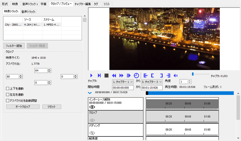Switch to the 映像 tab
Image resolution: width=241 pixels, height=141 pixels.
15,4
